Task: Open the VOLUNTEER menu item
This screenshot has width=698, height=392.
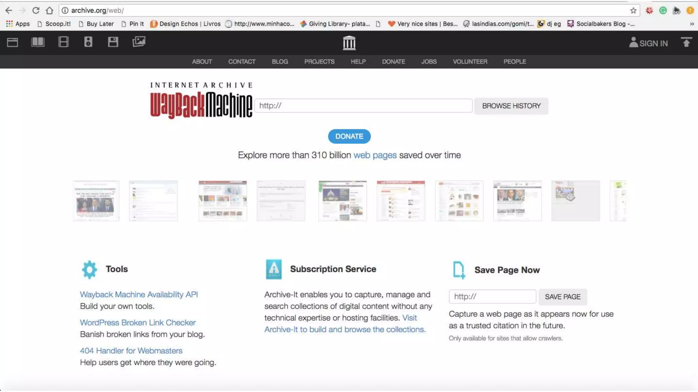Action: click(x=470, y=62)
